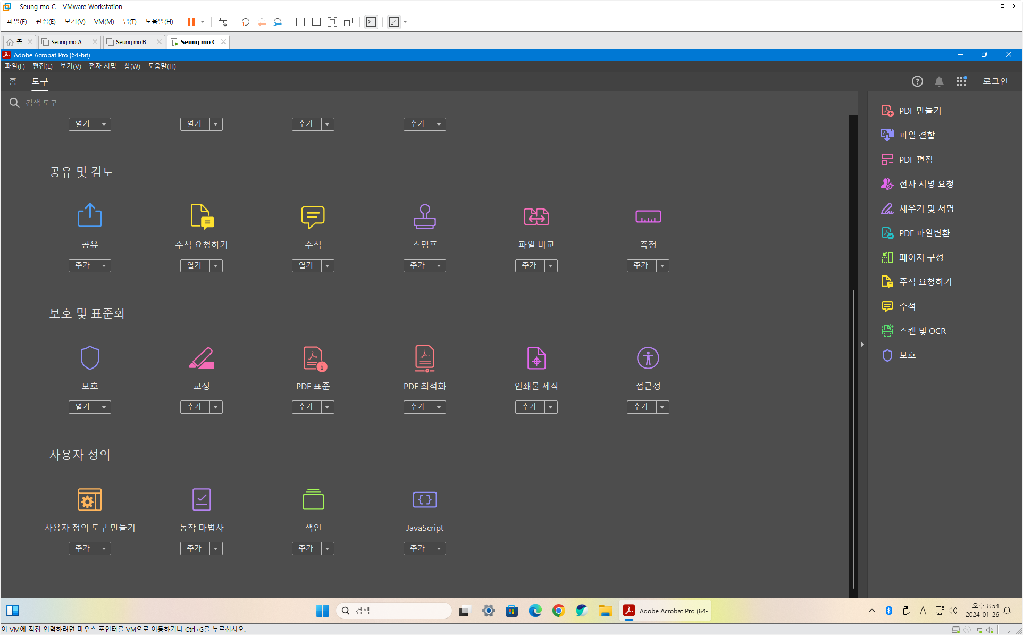The height and width of the screenshot is (635, 1023).
Task: Click the Stamp (스탬프) tool icon
Action: pos(424,216)
